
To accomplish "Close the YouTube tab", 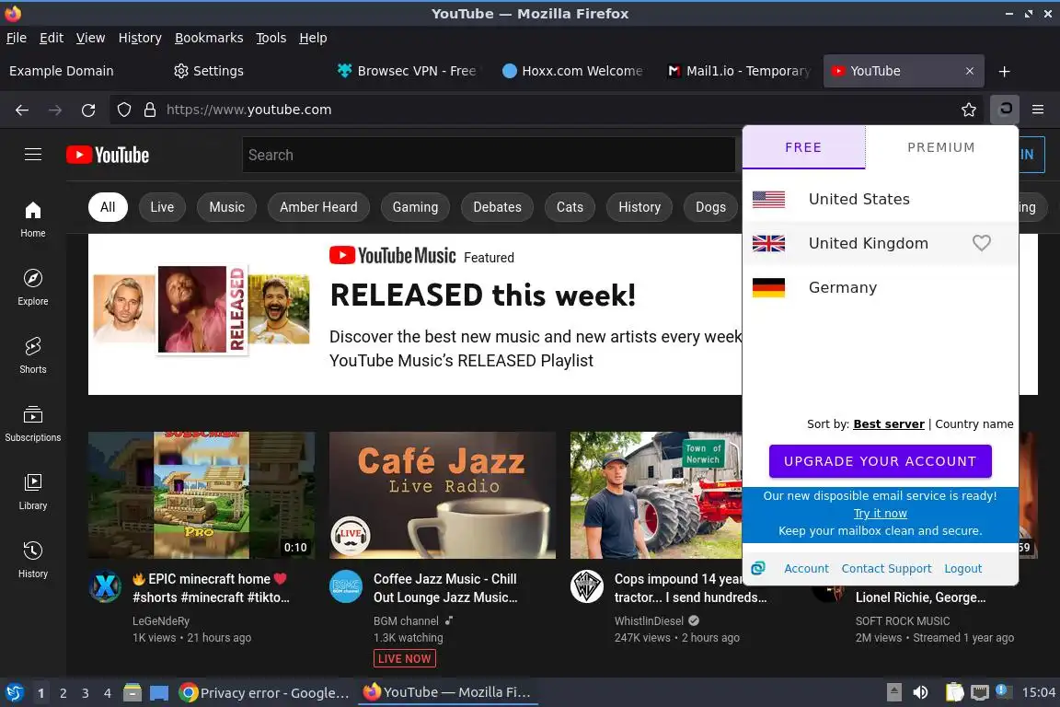I will click(x=970, y=71).
